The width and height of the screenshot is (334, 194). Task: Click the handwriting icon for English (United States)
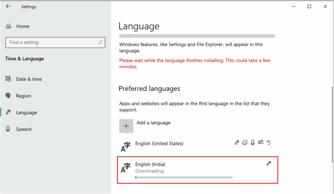coord(260,142)
